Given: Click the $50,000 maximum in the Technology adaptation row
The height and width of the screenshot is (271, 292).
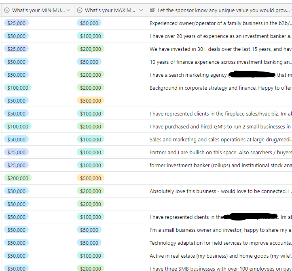Looking at the screenshot, I should [89, 243].
